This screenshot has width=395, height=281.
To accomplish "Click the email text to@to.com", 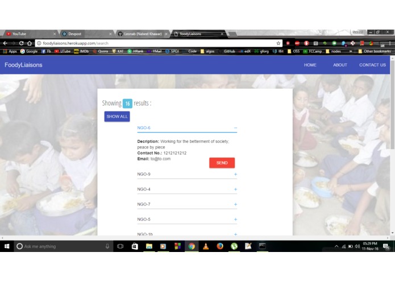I will [160, 159].
